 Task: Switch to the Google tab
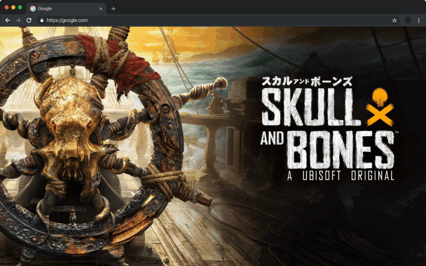[58, 8]
